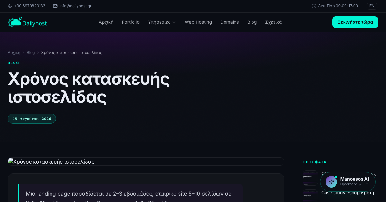
Task: Open the Blog navigation item
Action: [252, 22]
